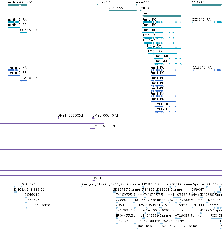Click the CG3940 gene label
Screen dimensions: 222x230
click(198, 2)
